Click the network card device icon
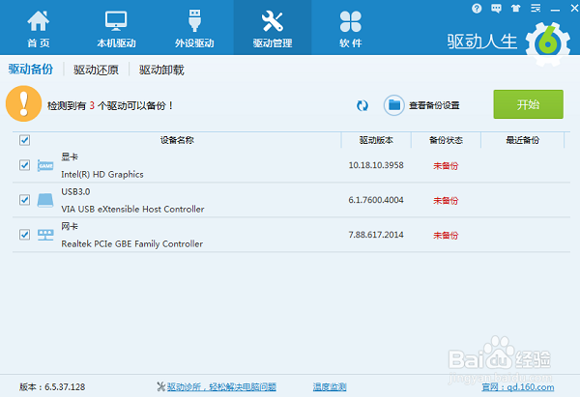The width and height of the screenshot is (580, 397). click(x=45, y=235)
